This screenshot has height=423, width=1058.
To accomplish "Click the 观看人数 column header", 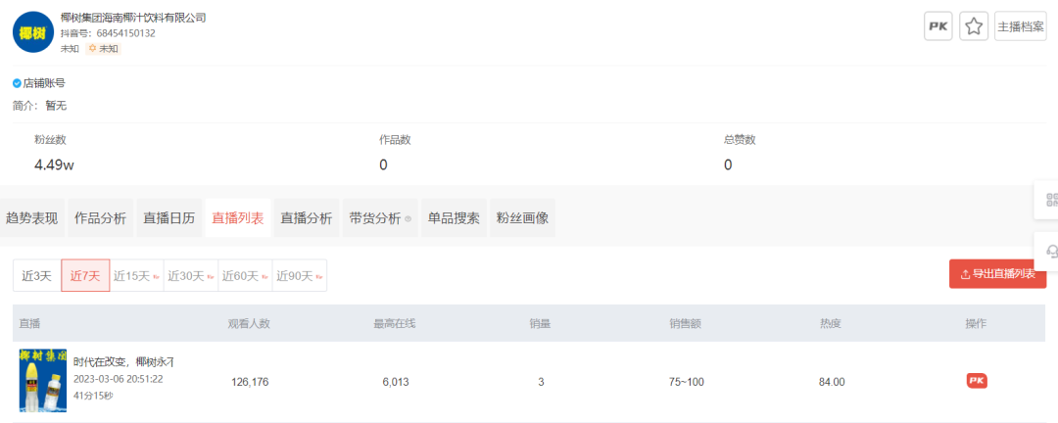I will point(249,322).
